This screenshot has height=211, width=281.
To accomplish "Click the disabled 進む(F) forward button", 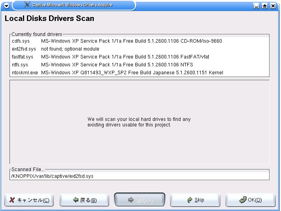I will tap(140, 200).
